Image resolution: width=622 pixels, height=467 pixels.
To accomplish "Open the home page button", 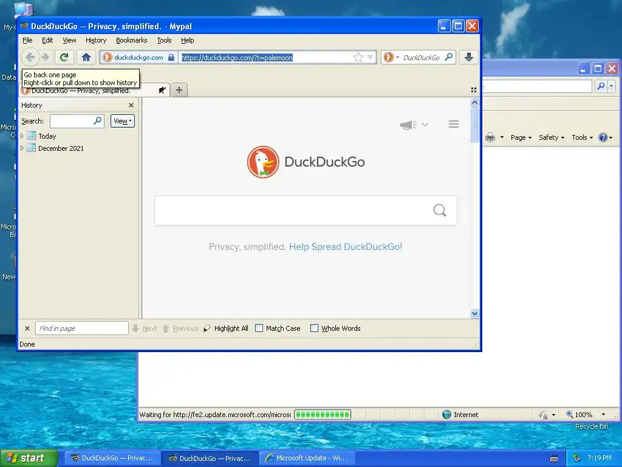I will pyautogui.click(x=86, y=58).
